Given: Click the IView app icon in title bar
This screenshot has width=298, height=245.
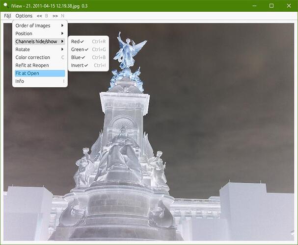Looking at the screenshot, I should tap(6, 5).
